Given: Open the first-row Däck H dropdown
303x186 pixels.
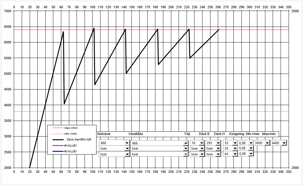Looking at the screenshot, I should pos(235,143).
